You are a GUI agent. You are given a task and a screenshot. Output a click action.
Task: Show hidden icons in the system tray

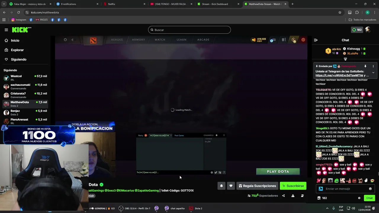pyautogui.click(x=327, y=208)
